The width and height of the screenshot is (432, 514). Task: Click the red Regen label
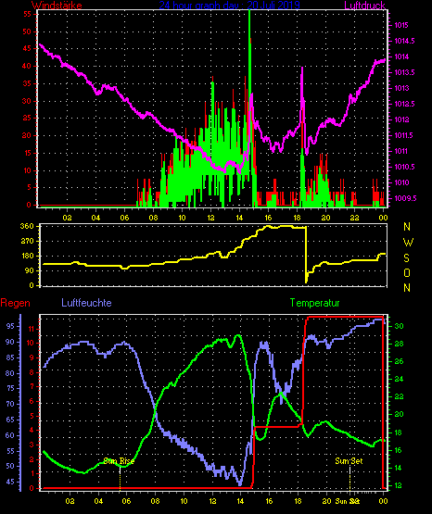pyautogui.click(x=15, y=303)
